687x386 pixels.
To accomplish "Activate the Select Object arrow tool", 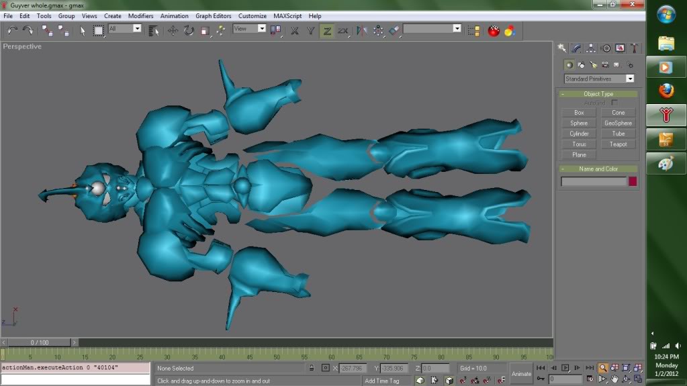I will click(x=83, y=31).
